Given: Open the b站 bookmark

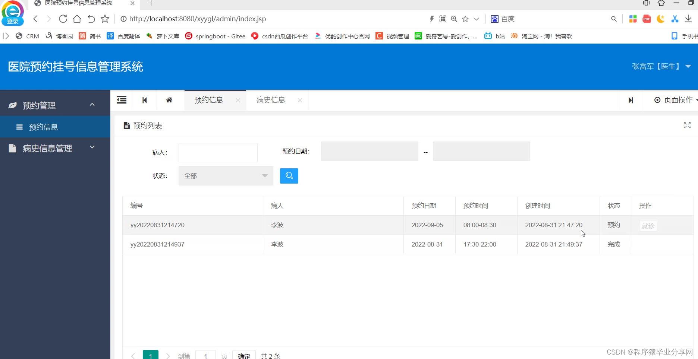Looking at the screenshot, I should tap(494, 36).
